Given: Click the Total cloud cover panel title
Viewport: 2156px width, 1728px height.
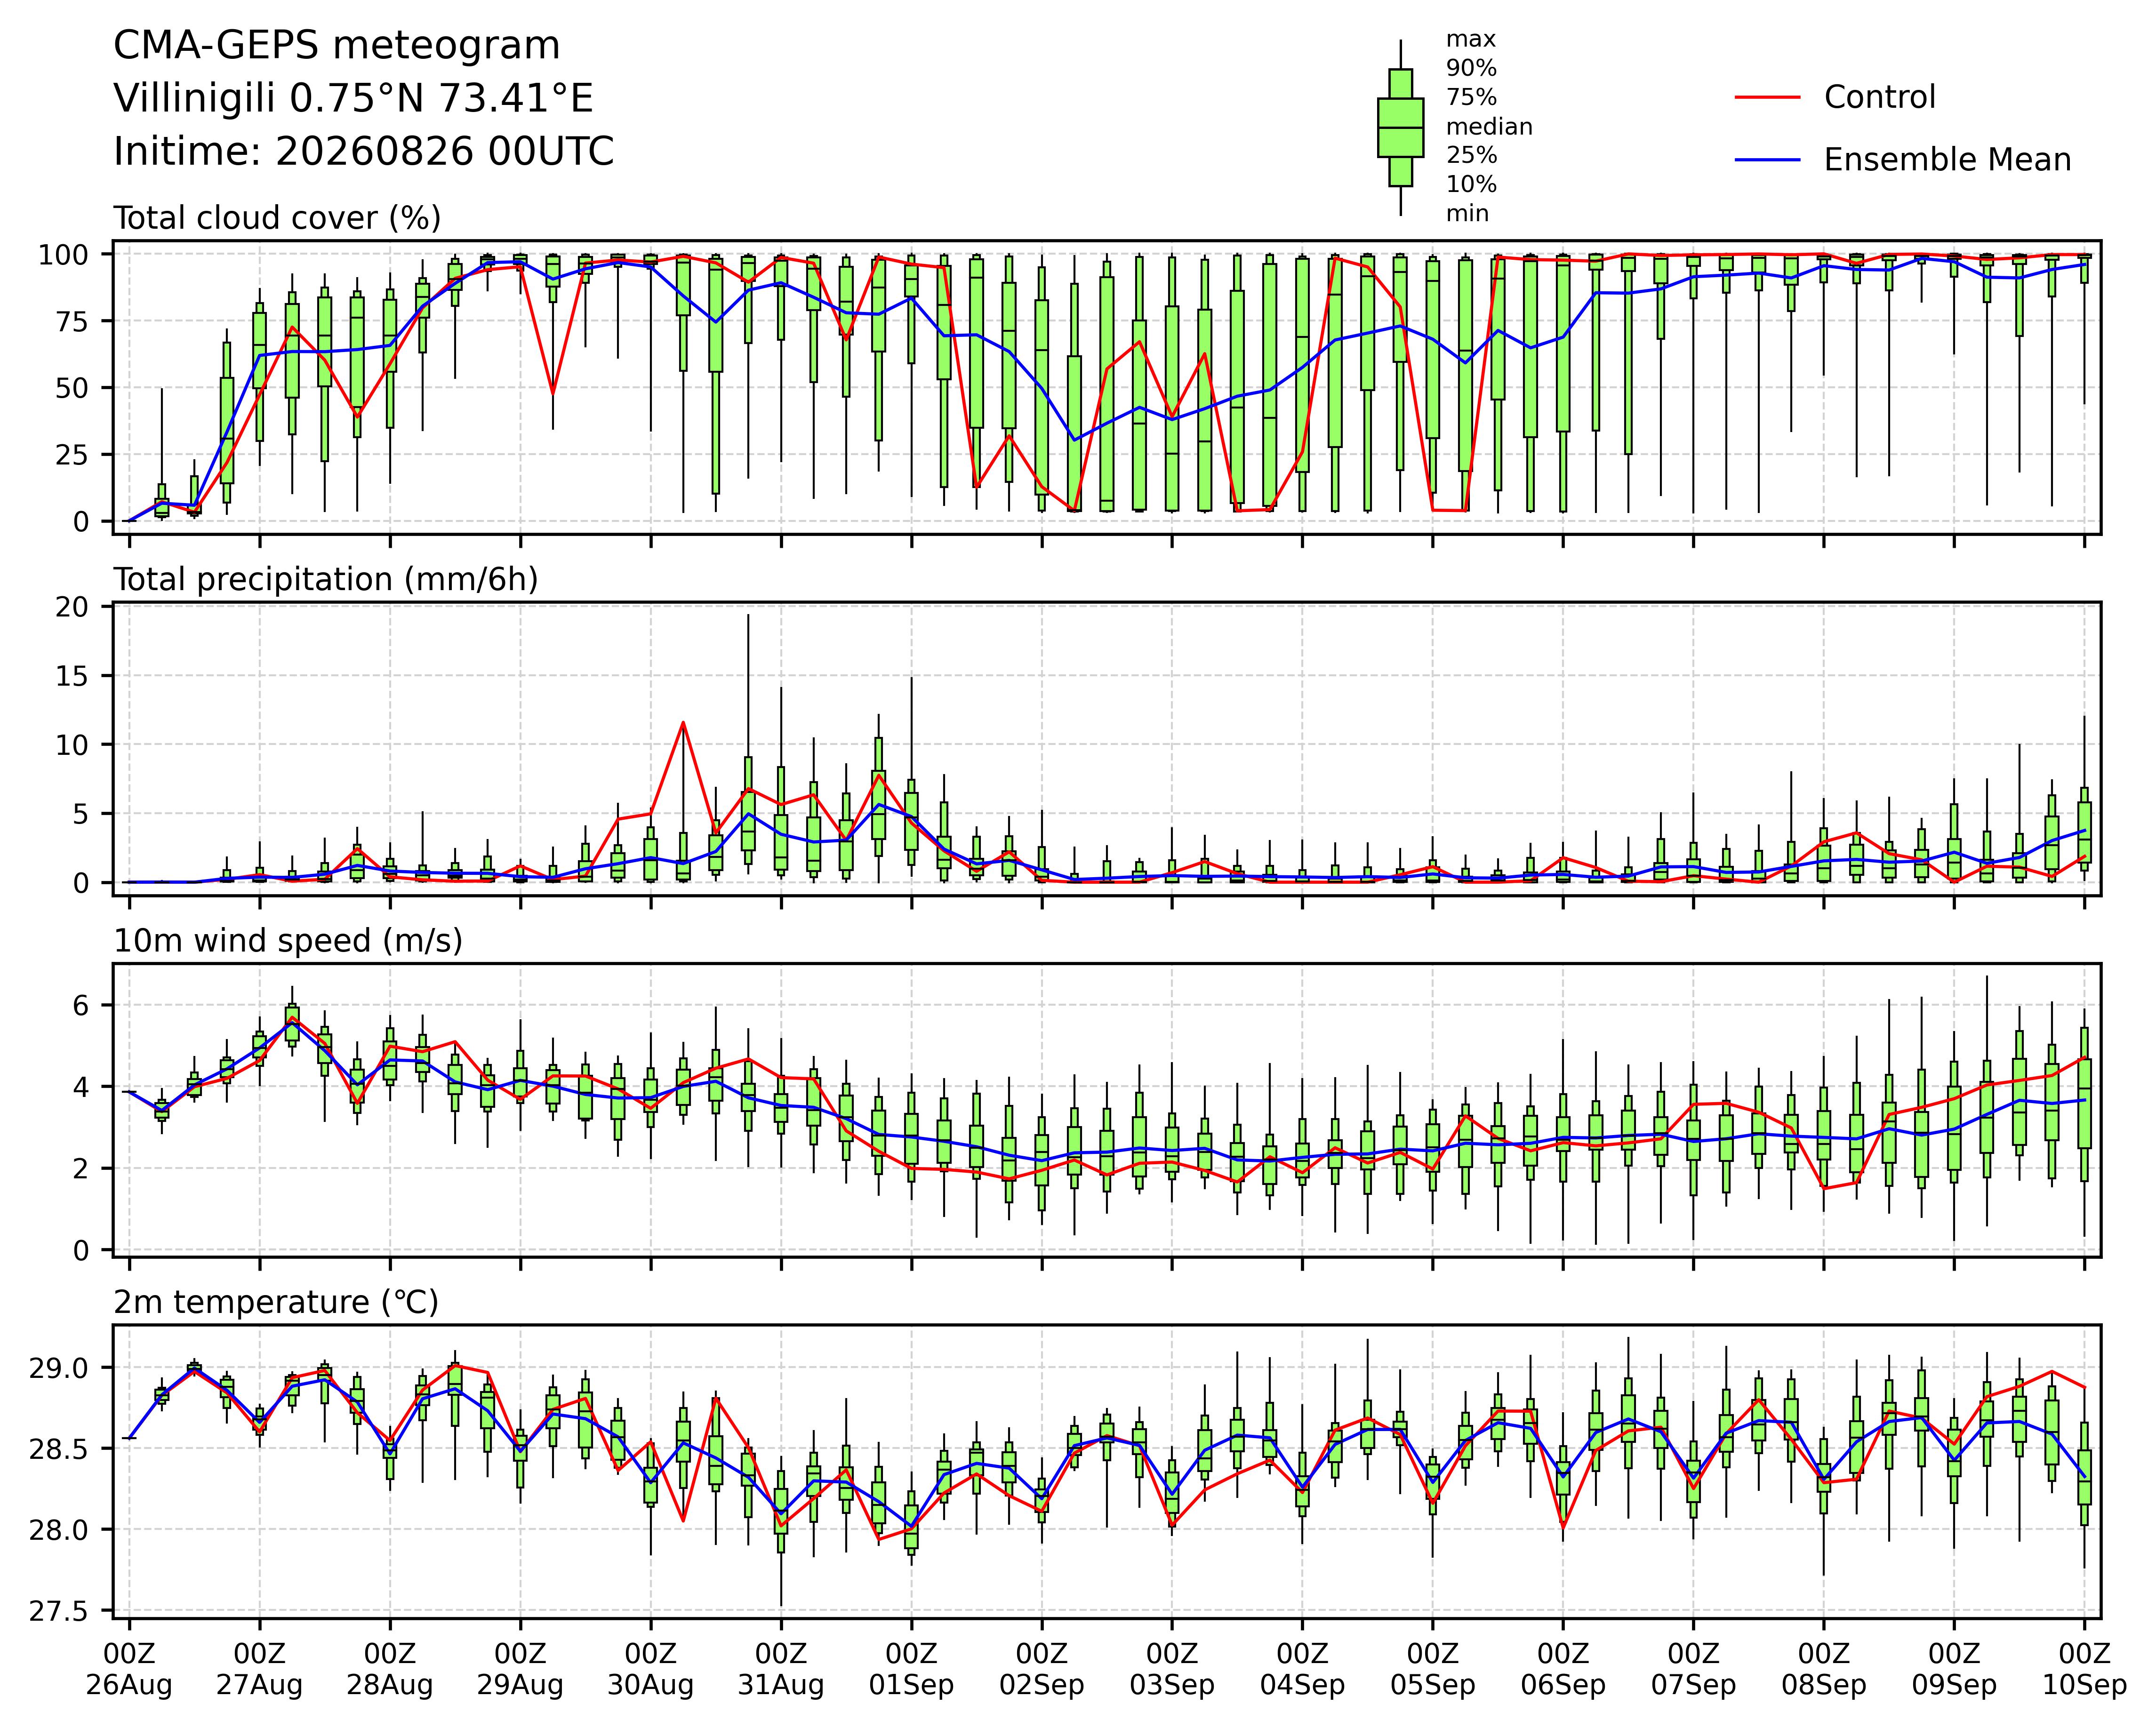Looking at the screenshot, I should pyautogui.click(x=277, y=219).
